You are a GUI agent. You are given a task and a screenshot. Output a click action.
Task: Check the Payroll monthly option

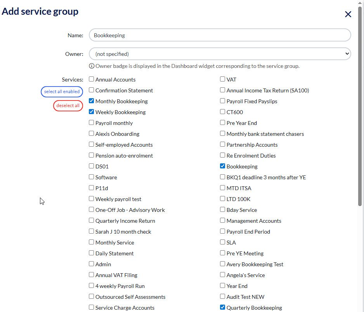tap(92, 123)
